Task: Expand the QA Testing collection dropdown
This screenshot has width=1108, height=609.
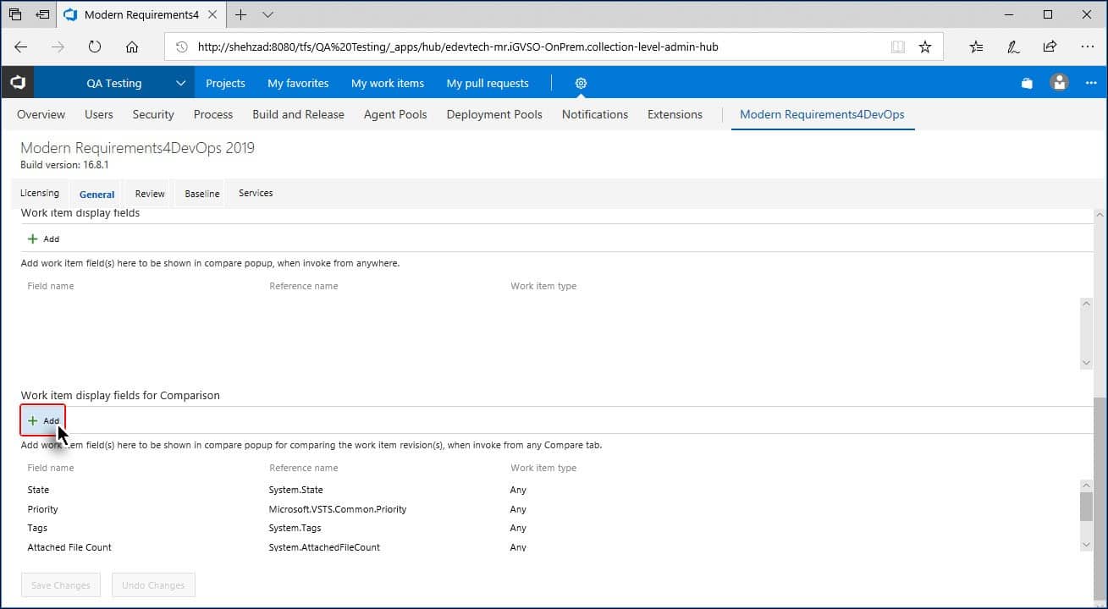Action: (180, 83)
